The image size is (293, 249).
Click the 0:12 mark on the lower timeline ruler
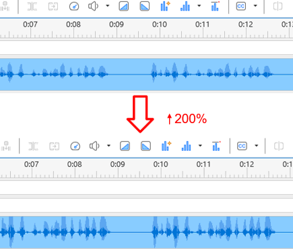click(x=247, y=164)
